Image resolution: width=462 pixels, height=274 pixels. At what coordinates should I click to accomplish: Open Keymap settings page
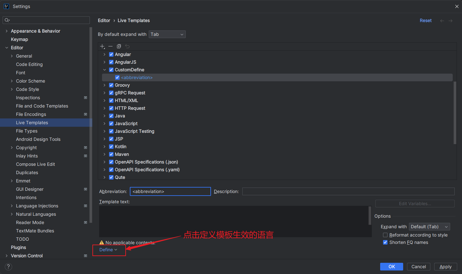20,39
